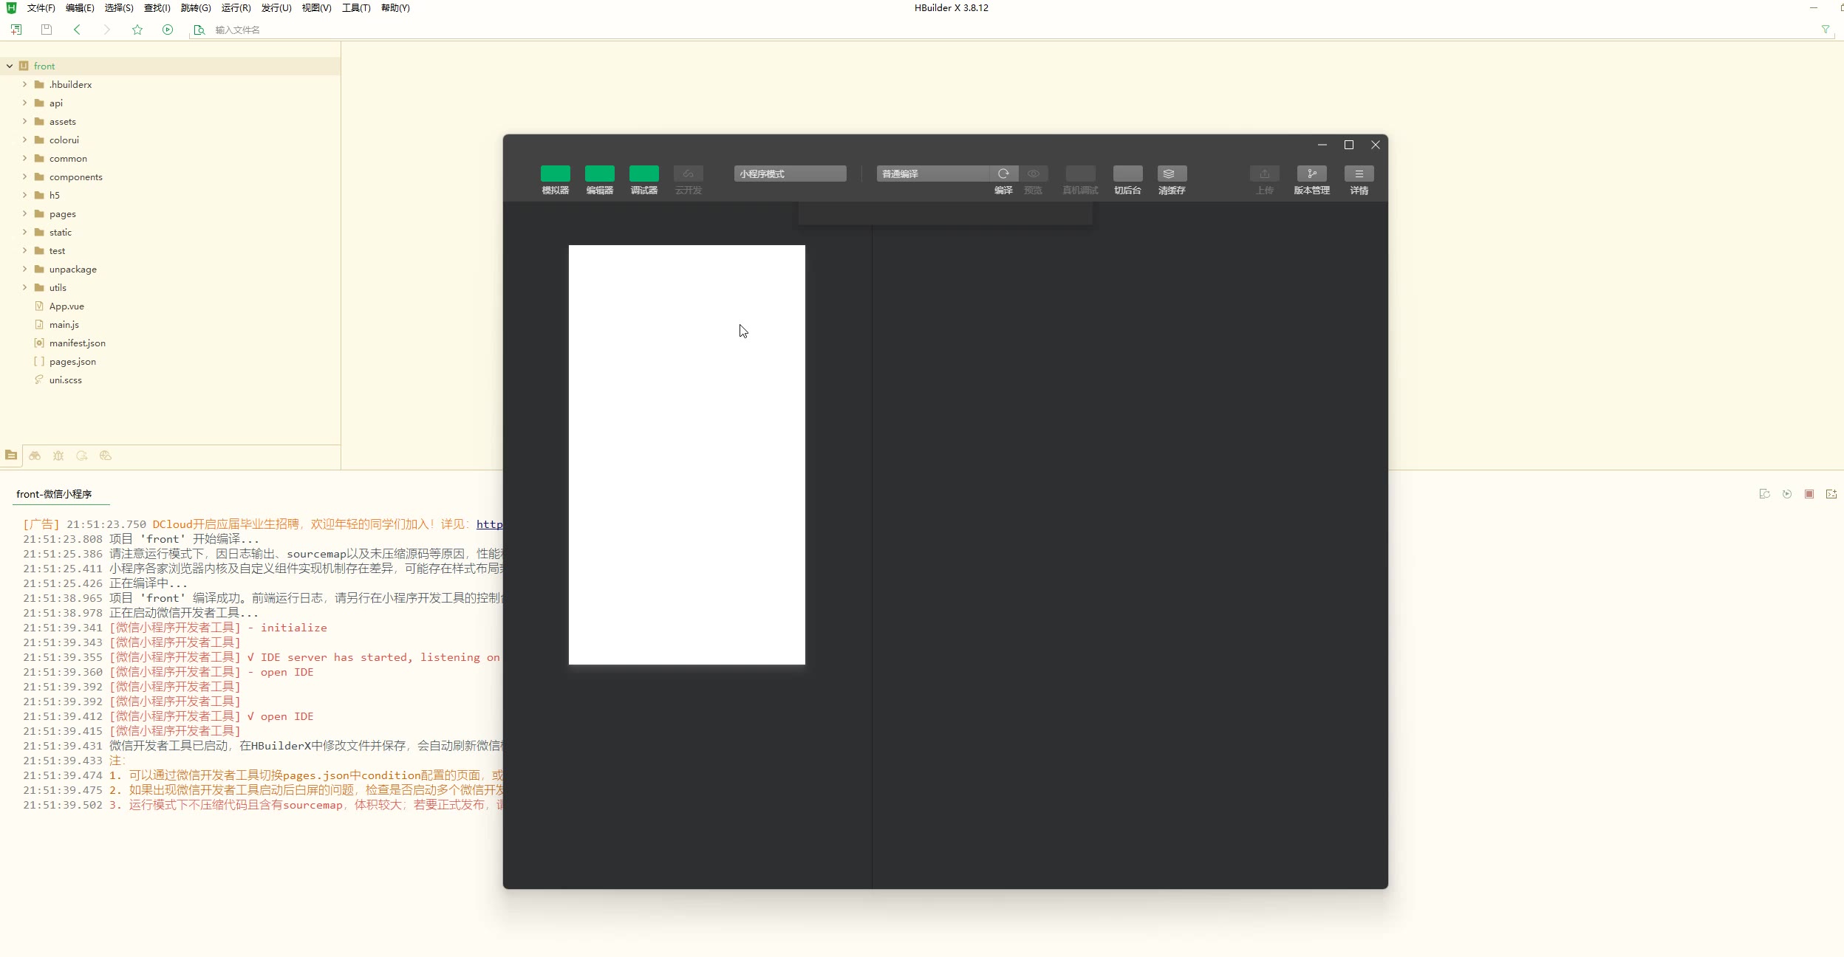Click the filter funnel icon at the top right
Image resolution: width=1844 pixels, height=957 pixels.
[1826, 30]
